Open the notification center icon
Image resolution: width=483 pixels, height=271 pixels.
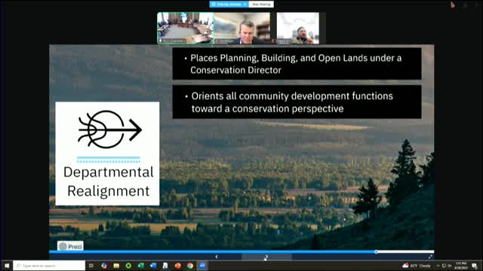click(475, 266)
